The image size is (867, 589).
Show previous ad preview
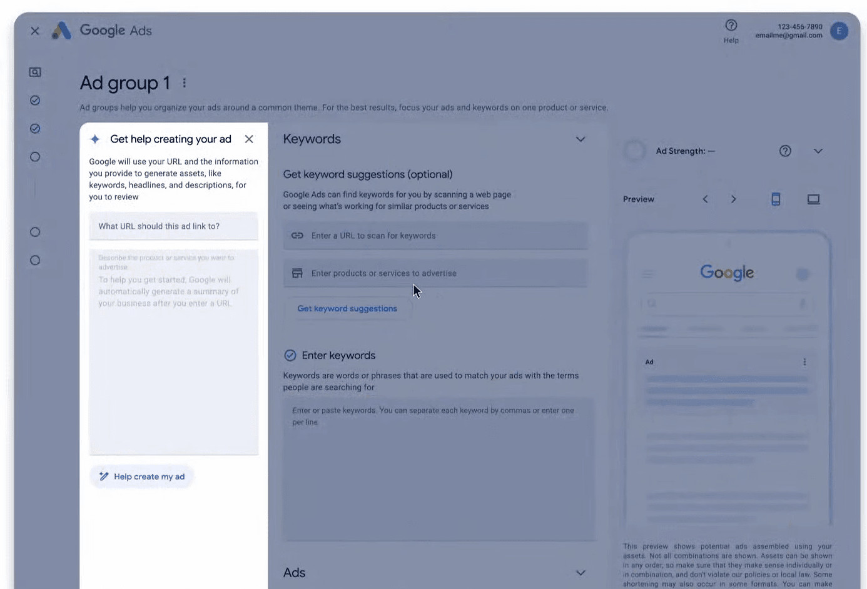(705, 199)
